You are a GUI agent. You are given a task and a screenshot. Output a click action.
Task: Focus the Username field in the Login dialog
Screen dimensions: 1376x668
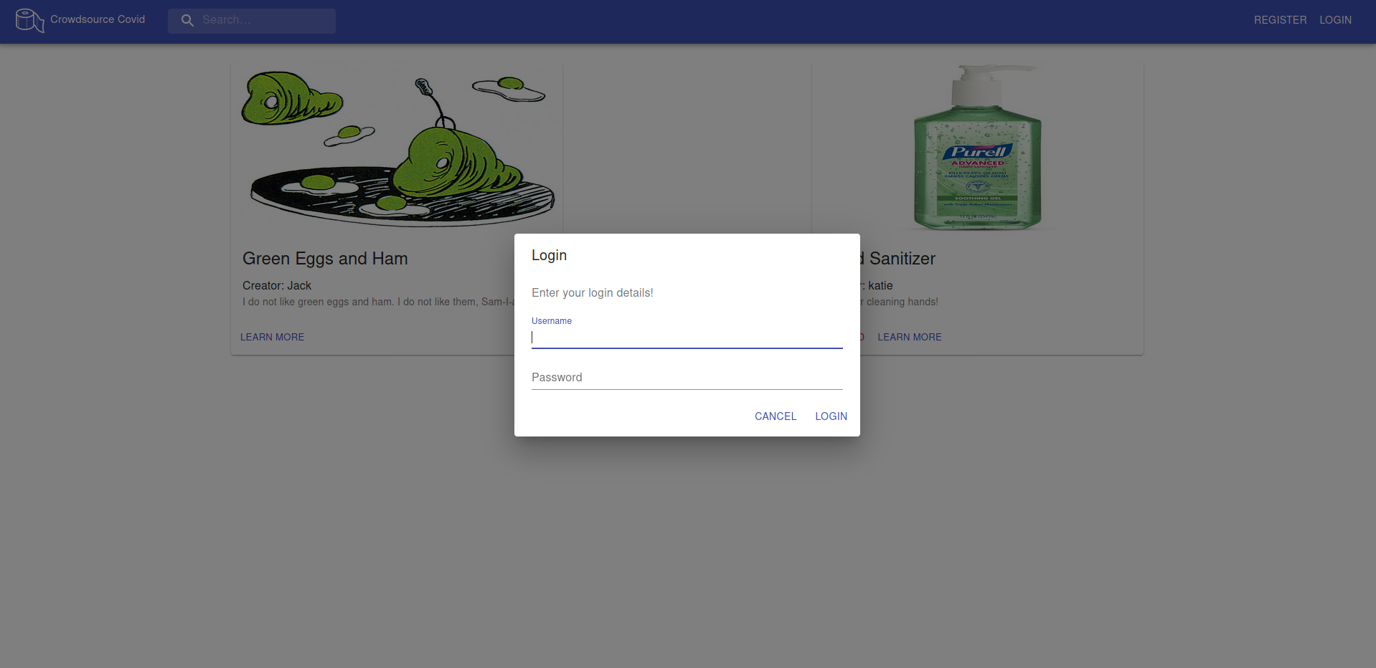tap(687, 338)
